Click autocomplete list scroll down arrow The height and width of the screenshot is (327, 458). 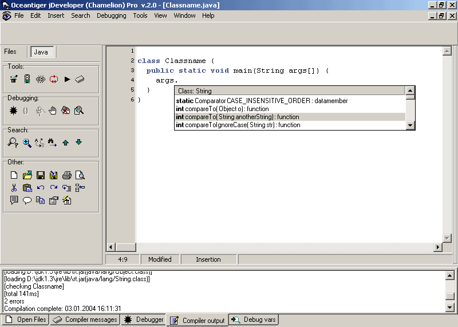click(410, 125)
